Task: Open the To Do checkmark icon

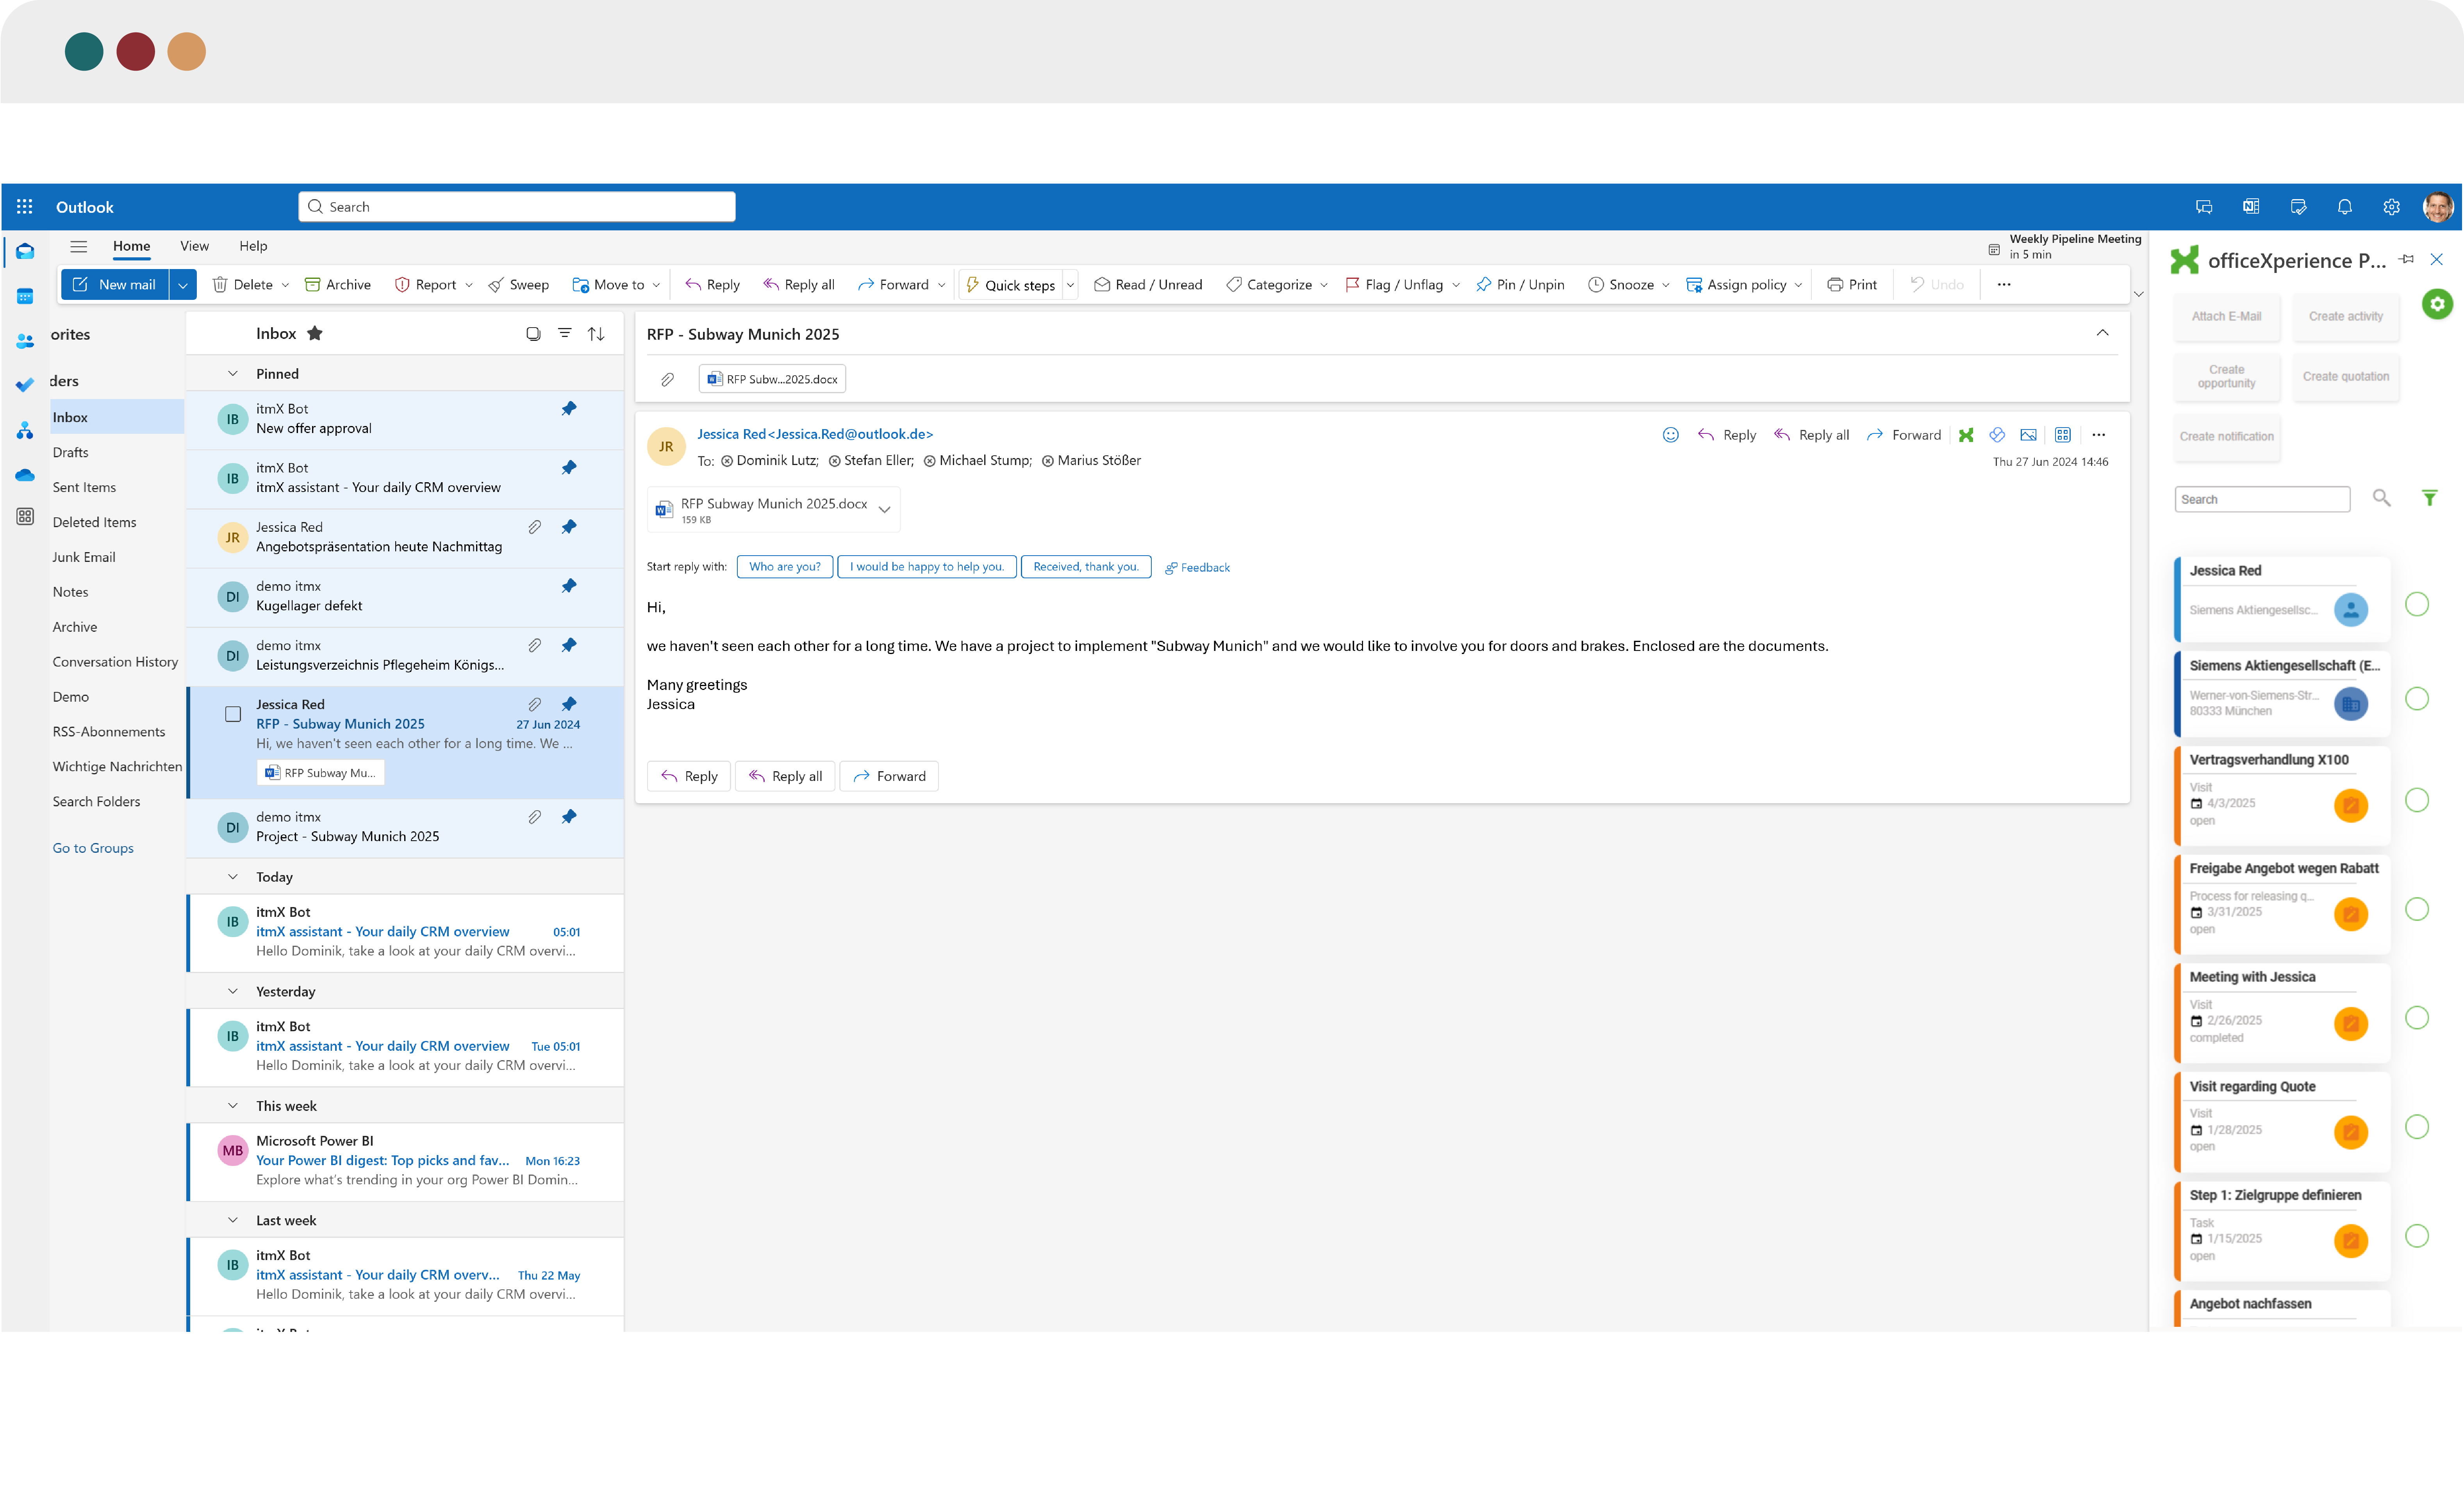Action: pyautogui.click(x=25, y=385)
